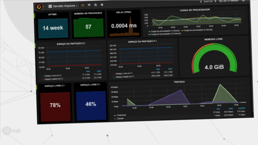
Task: Click the green download peak near 19:56
Action: (220, 85)
